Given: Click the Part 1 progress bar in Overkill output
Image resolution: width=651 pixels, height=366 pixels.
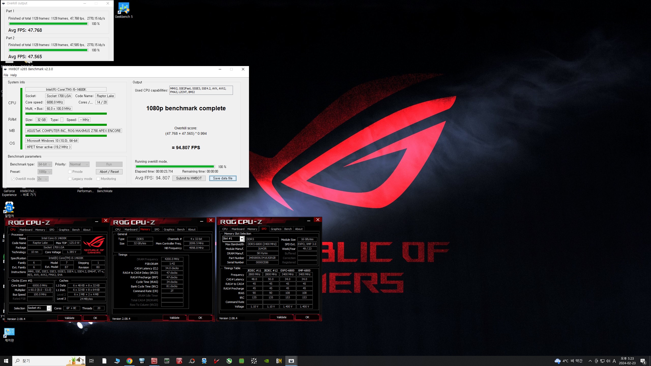Looking at the screenshot, I should [x=48, y=24].
